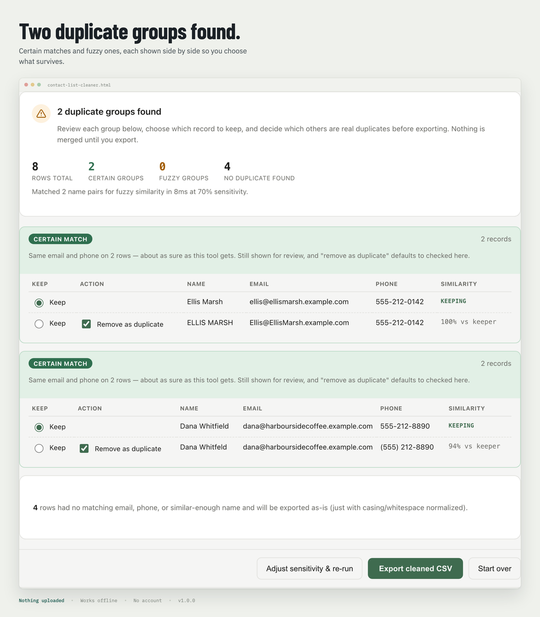Screen dimensions: 540x617
Task: Click the name ELLIS MARSH in uppercase
Action: (210, 322)
